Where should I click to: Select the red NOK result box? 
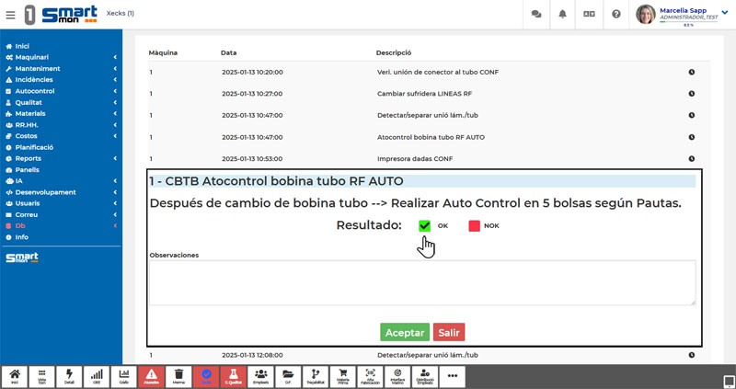pos(474,226)
